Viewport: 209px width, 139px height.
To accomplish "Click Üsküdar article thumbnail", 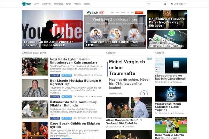I will (x=35, y=109).
